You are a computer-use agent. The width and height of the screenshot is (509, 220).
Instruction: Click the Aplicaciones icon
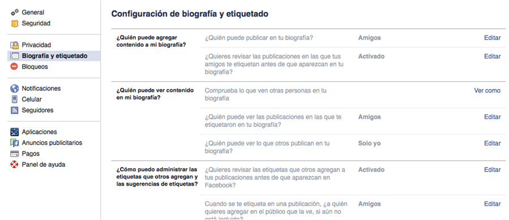pyautogui.click(x=15, y=132)
